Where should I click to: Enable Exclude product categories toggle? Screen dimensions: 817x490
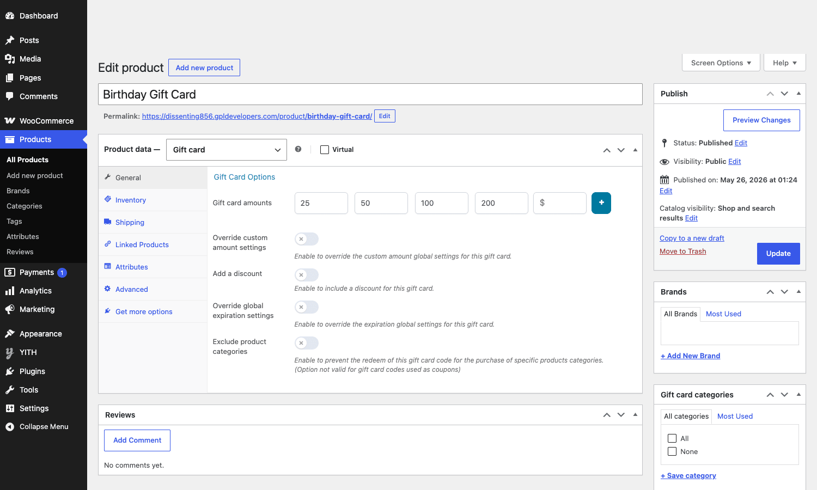[x=307, y=343]
